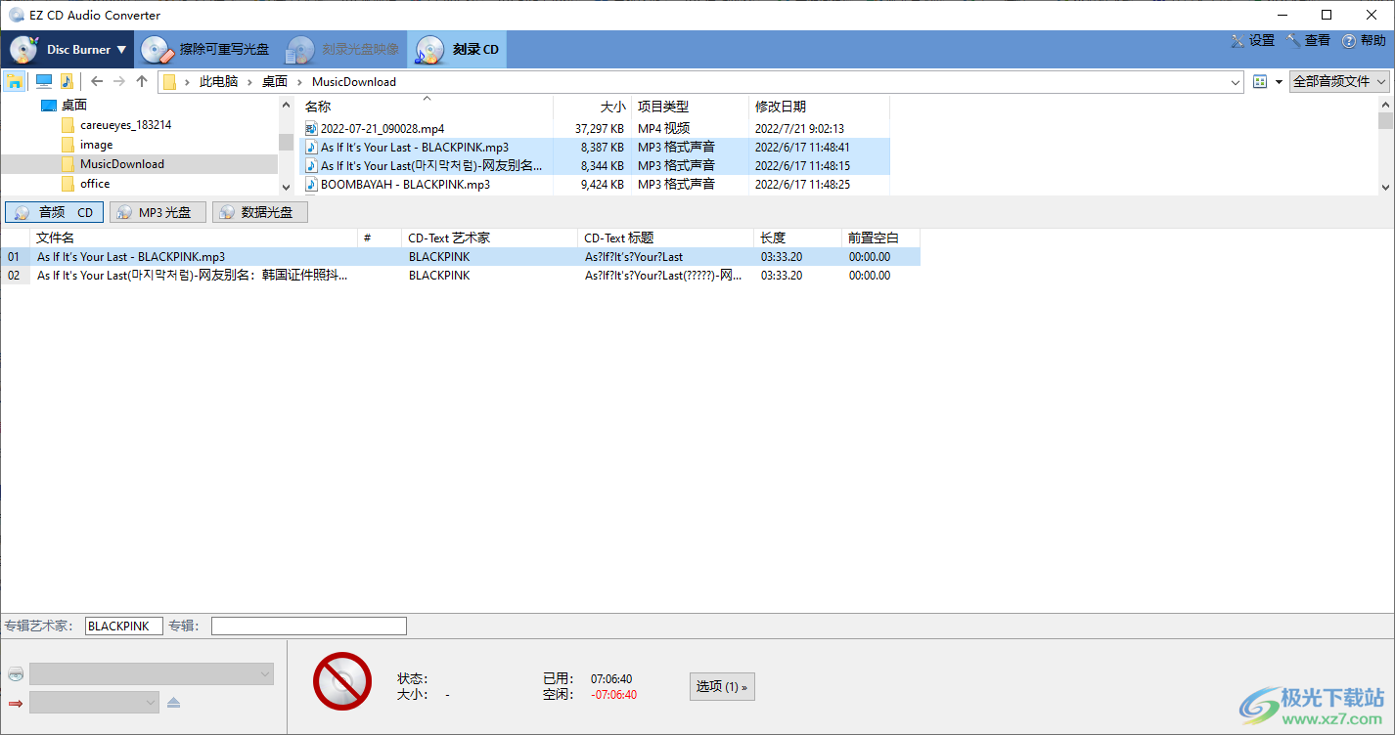This screenshot has width=1395, height=735.
Task: Open the 全部音频文件 filter dropdown
Action: click(1338, 81)
